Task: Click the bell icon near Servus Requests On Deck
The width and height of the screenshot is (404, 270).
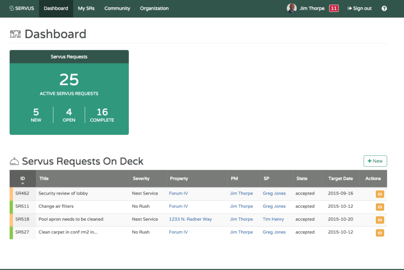Action: 15,161
